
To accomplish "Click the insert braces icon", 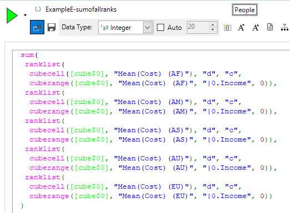I will coord(227,27).
